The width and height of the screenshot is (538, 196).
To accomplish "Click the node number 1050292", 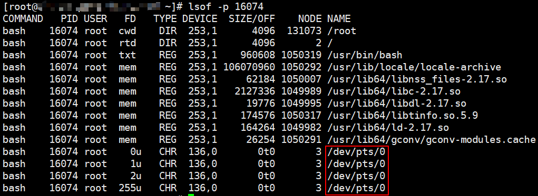I will point(301,67).
